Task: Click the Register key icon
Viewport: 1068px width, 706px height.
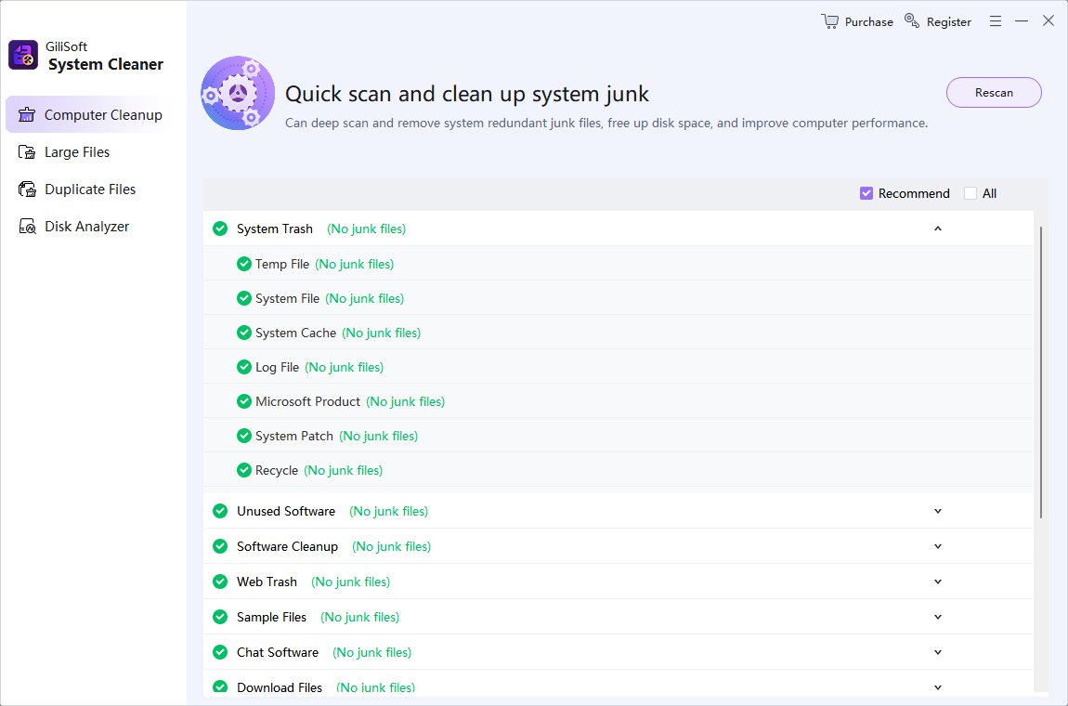Action: [912, 21]
